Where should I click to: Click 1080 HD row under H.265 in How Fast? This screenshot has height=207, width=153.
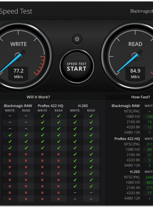(133, 182)
